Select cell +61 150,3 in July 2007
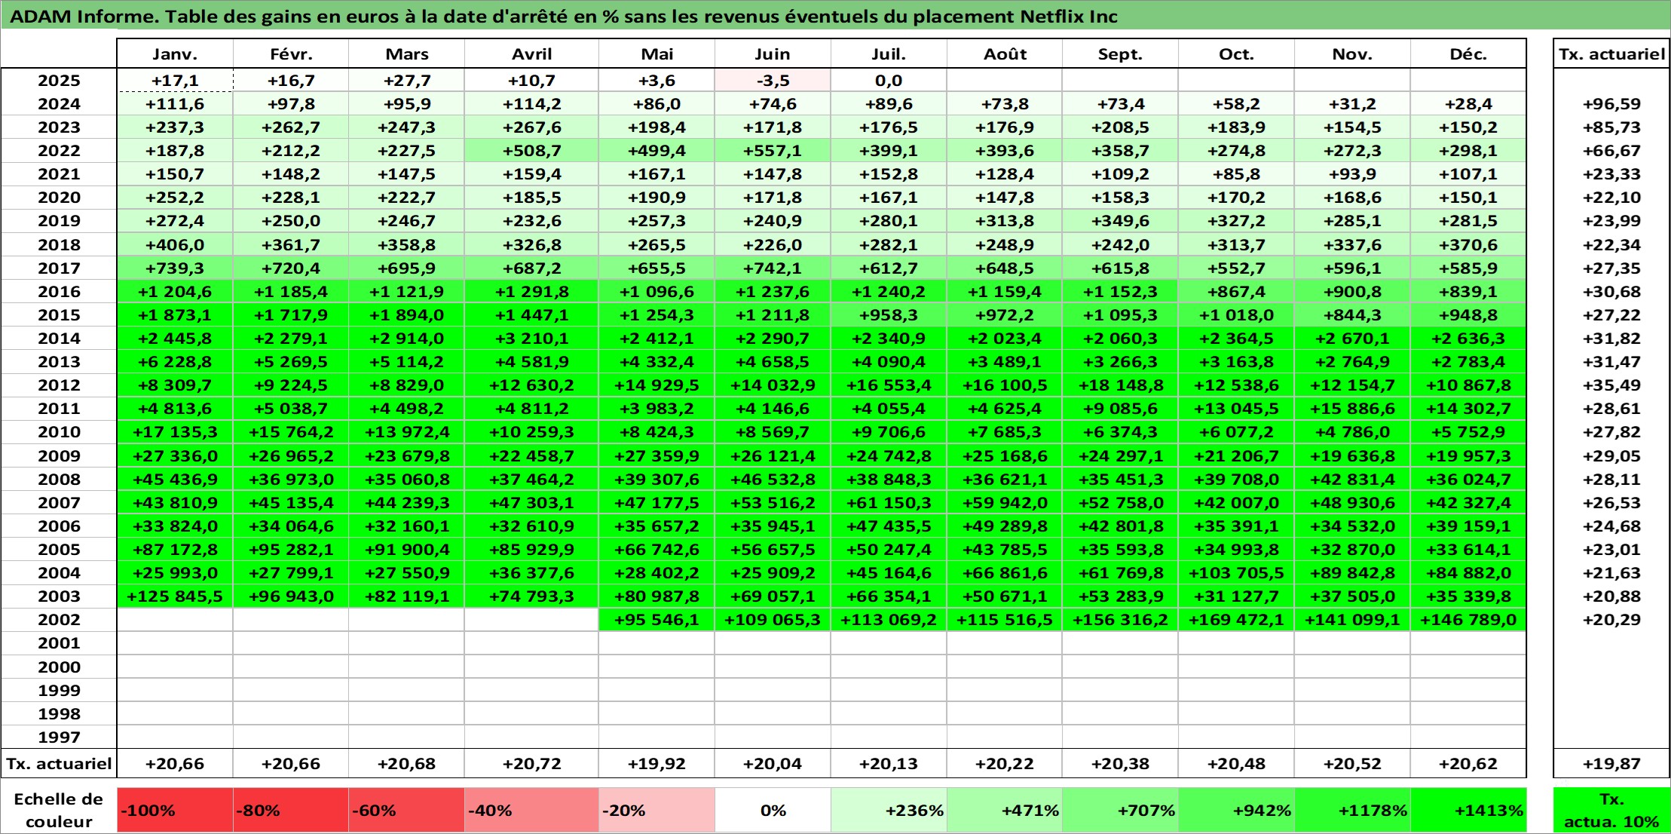Image resolution: width=1671 pixels, height=834 pixels. [889, 503]
